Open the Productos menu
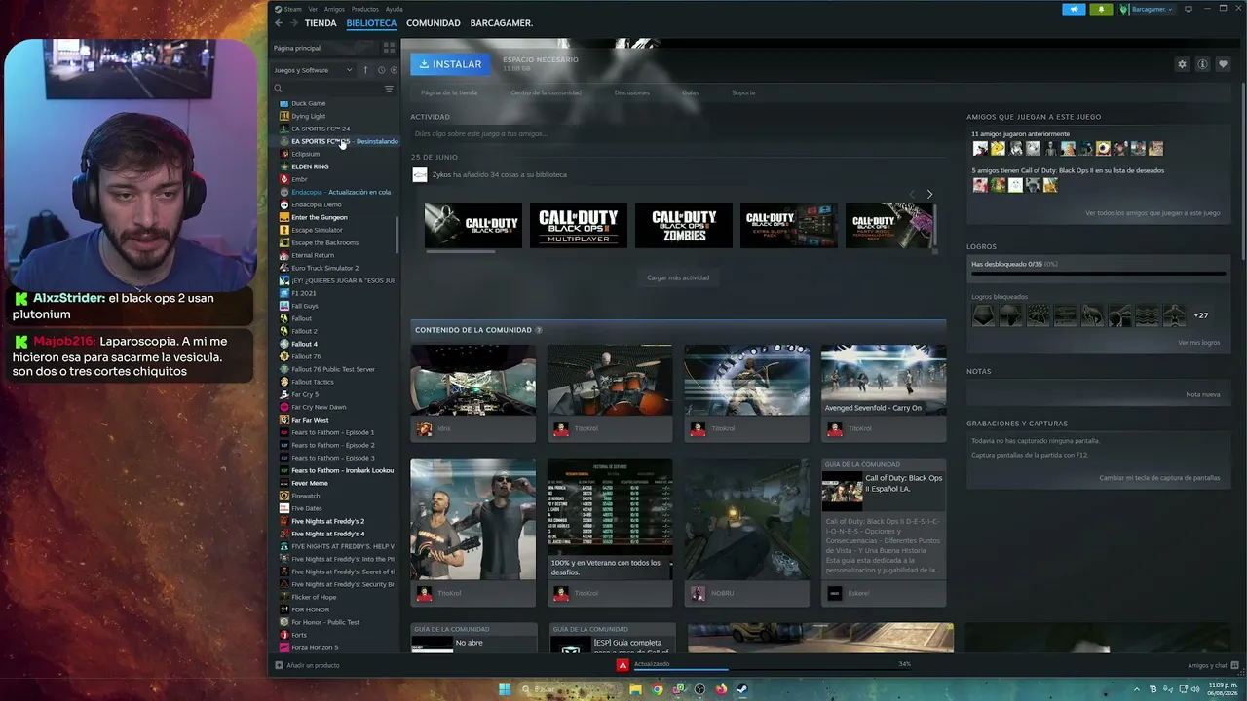The image size is (1247, 701). [365, 9]
